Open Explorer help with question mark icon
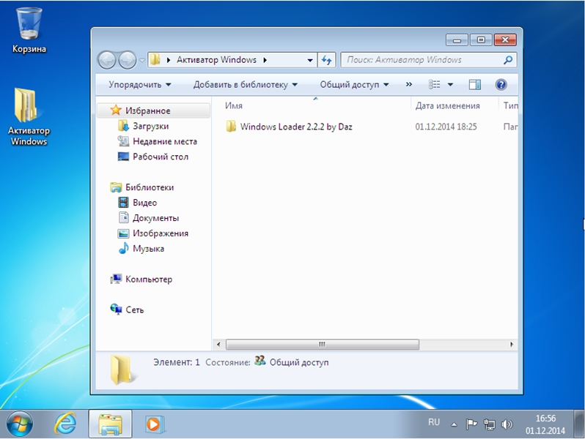 (501, 85)
